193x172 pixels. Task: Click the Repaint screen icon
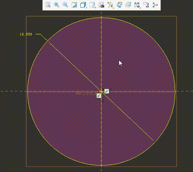tap(74, 5)
